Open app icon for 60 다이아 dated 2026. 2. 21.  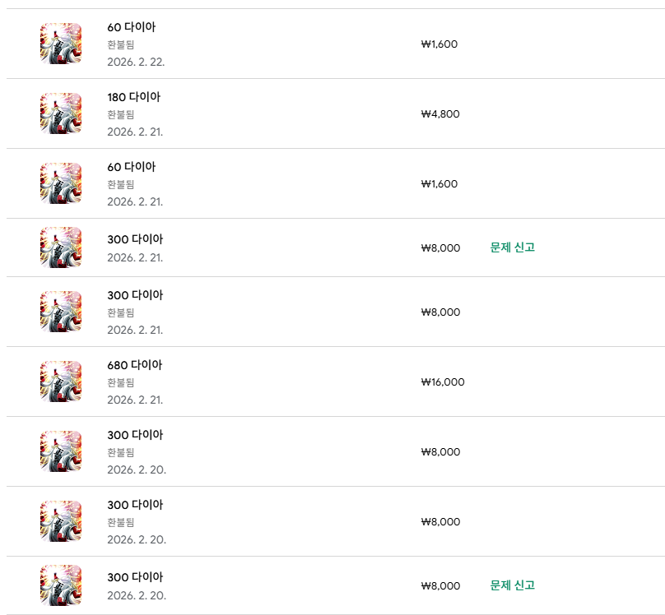(x=61, y=183)
